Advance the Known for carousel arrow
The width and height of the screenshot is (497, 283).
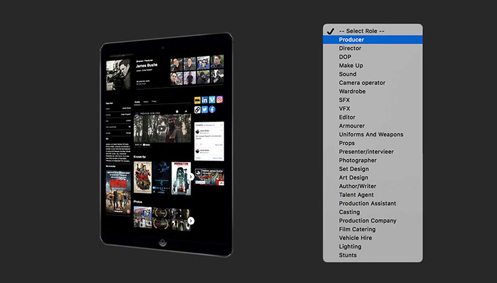(191, 177)
